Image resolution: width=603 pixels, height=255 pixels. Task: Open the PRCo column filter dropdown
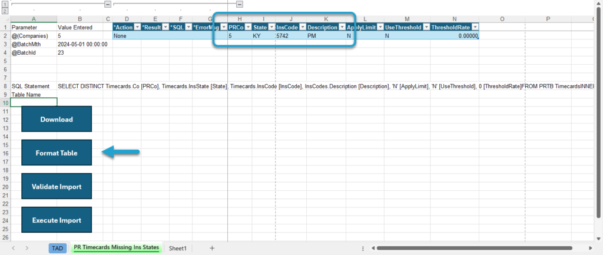click(248, 27)
